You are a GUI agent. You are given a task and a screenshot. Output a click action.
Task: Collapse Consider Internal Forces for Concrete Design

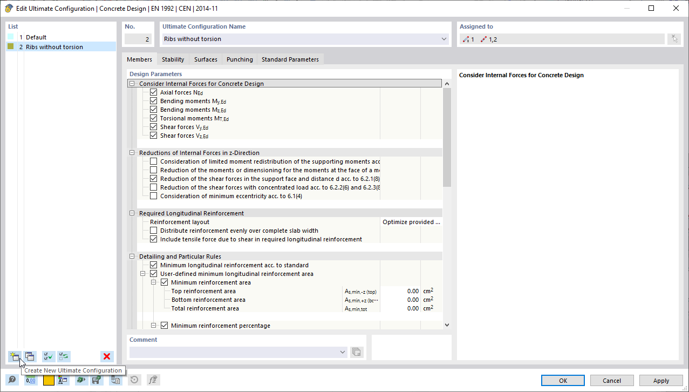pos(132,84)
